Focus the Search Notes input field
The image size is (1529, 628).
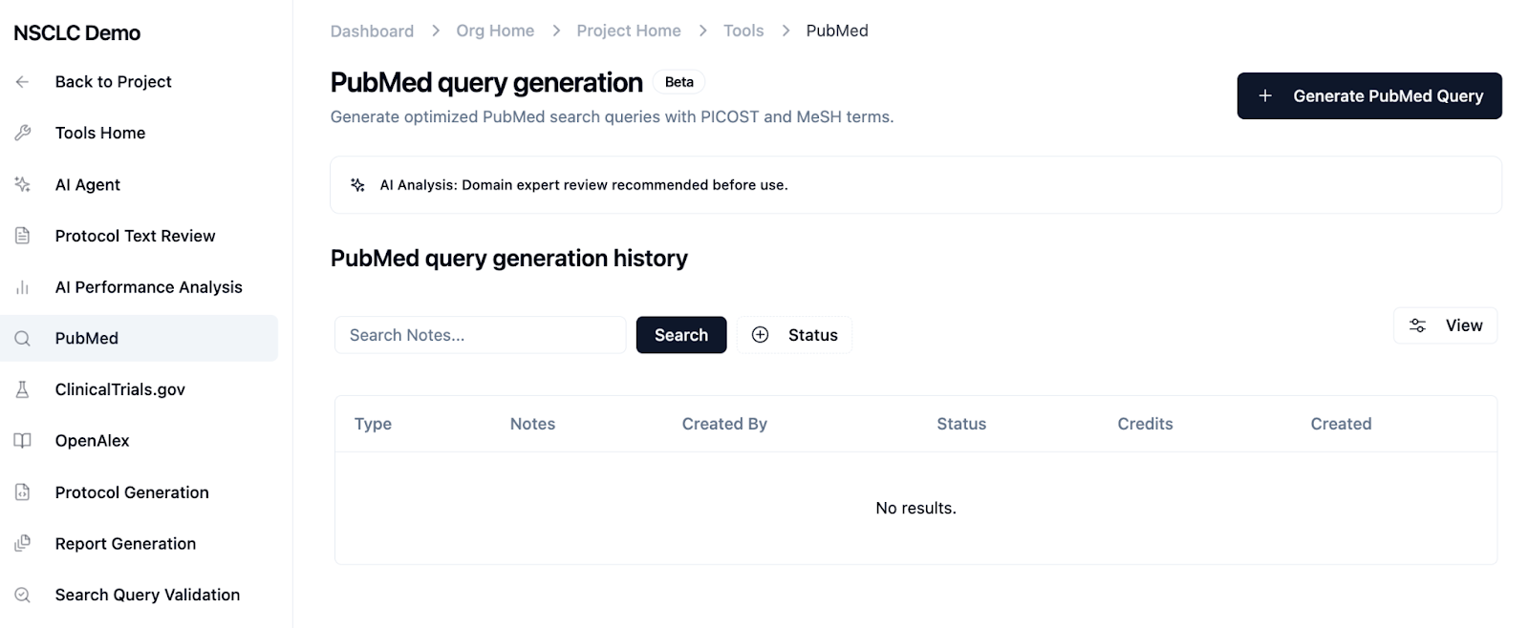coord(480,335)
